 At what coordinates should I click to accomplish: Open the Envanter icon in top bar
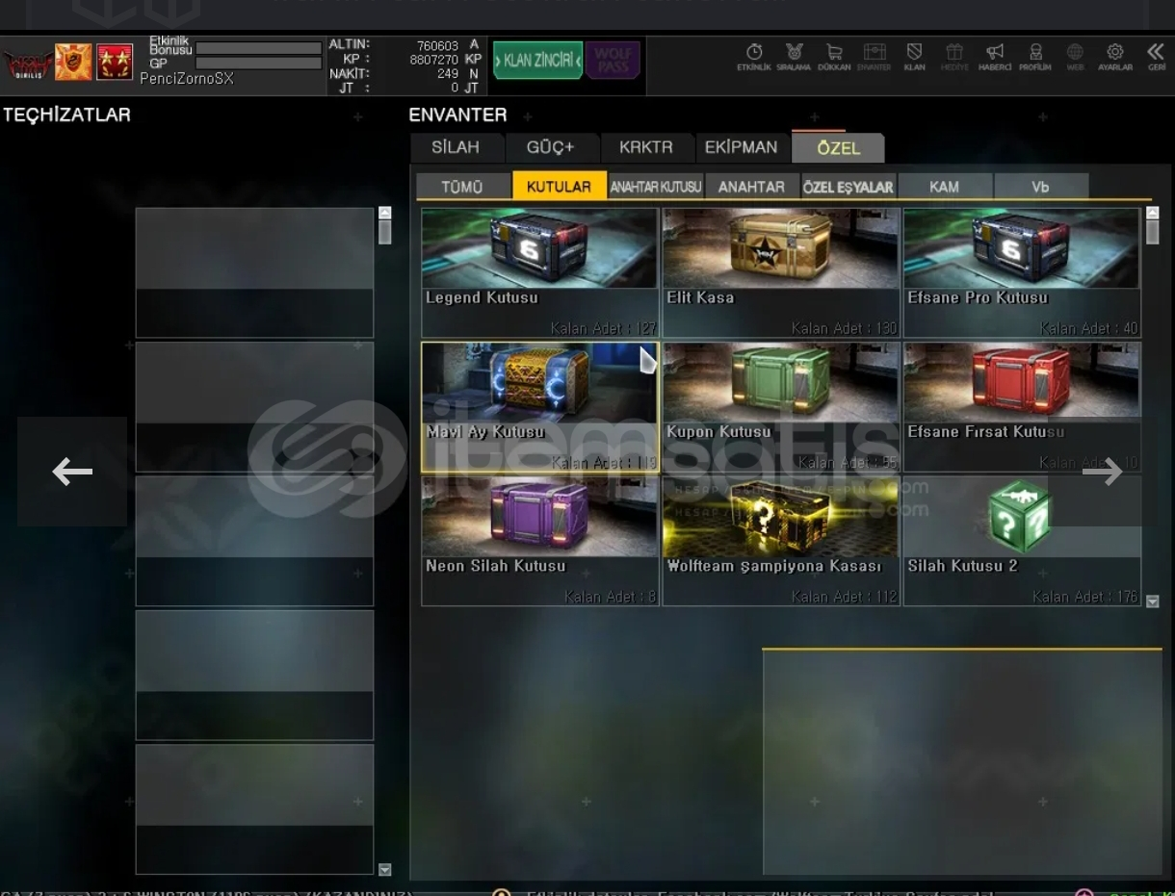[x=874, y=57]
